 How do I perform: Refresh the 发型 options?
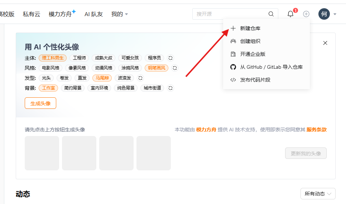[x=140, y=78]
